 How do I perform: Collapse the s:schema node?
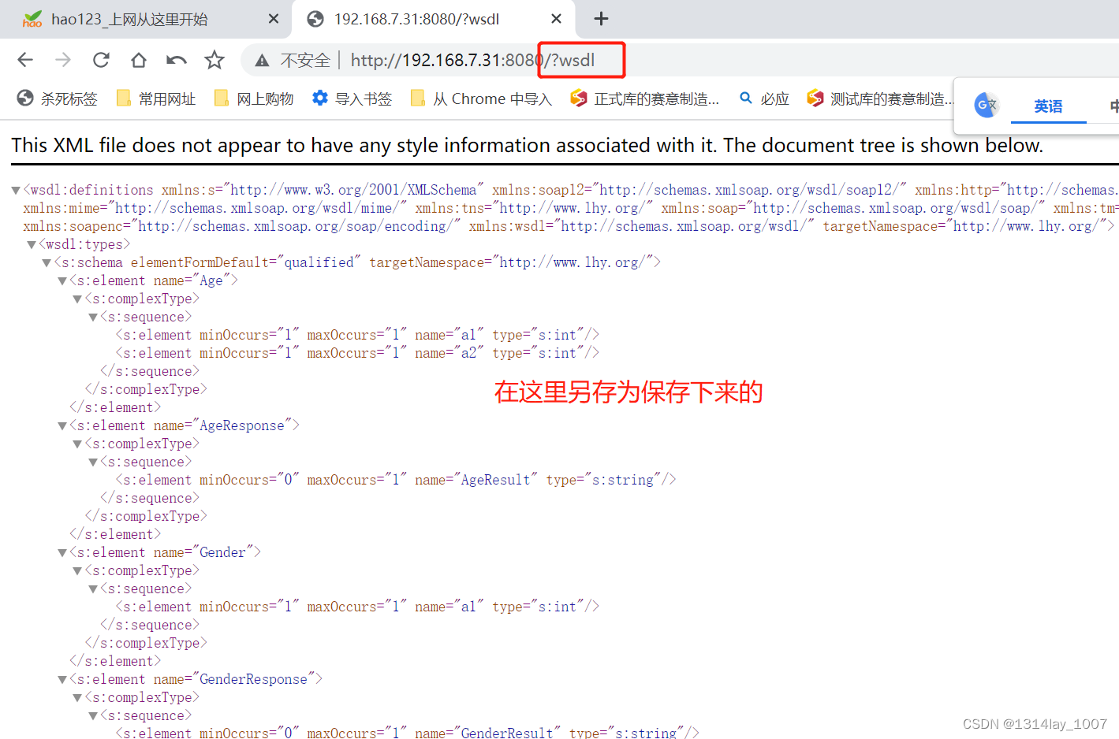(47, 262)
